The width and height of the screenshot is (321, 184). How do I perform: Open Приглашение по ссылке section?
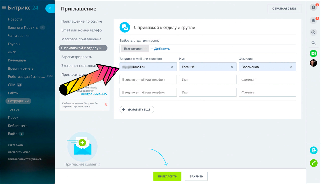pos(82,22)
